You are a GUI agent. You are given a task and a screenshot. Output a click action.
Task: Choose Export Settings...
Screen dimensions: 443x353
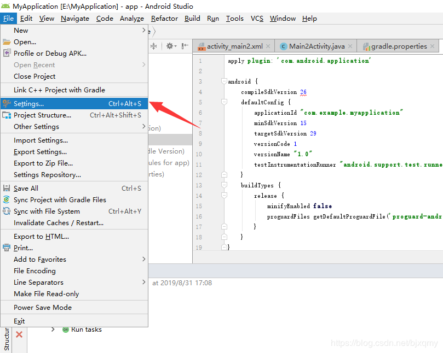74,152
